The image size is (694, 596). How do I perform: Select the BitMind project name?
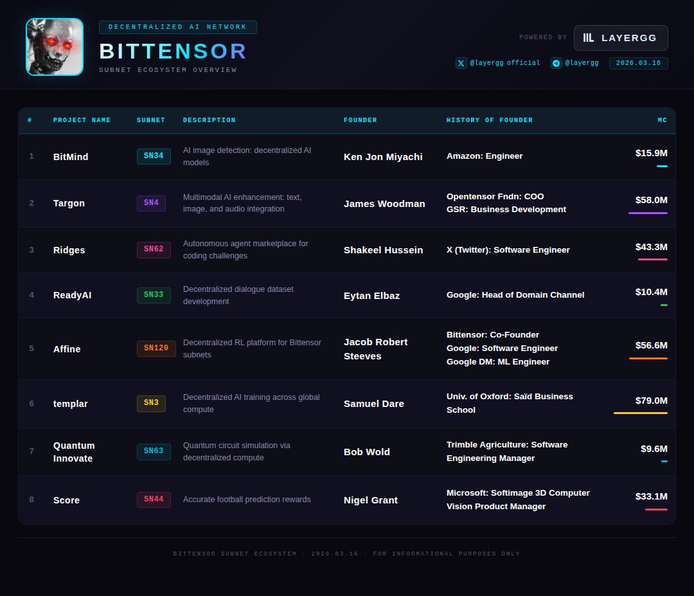pos(71,157)
